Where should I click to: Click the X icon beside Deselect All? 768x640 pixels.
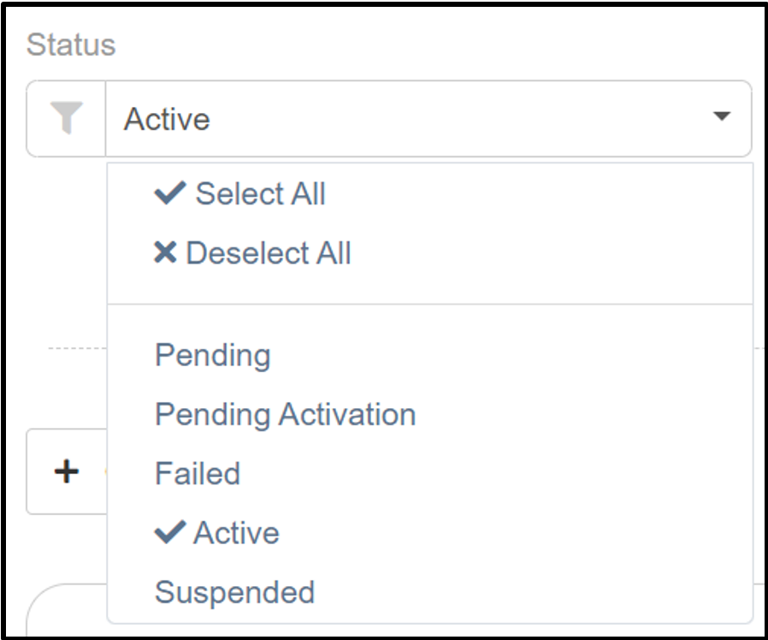click(x=165, y=253)
